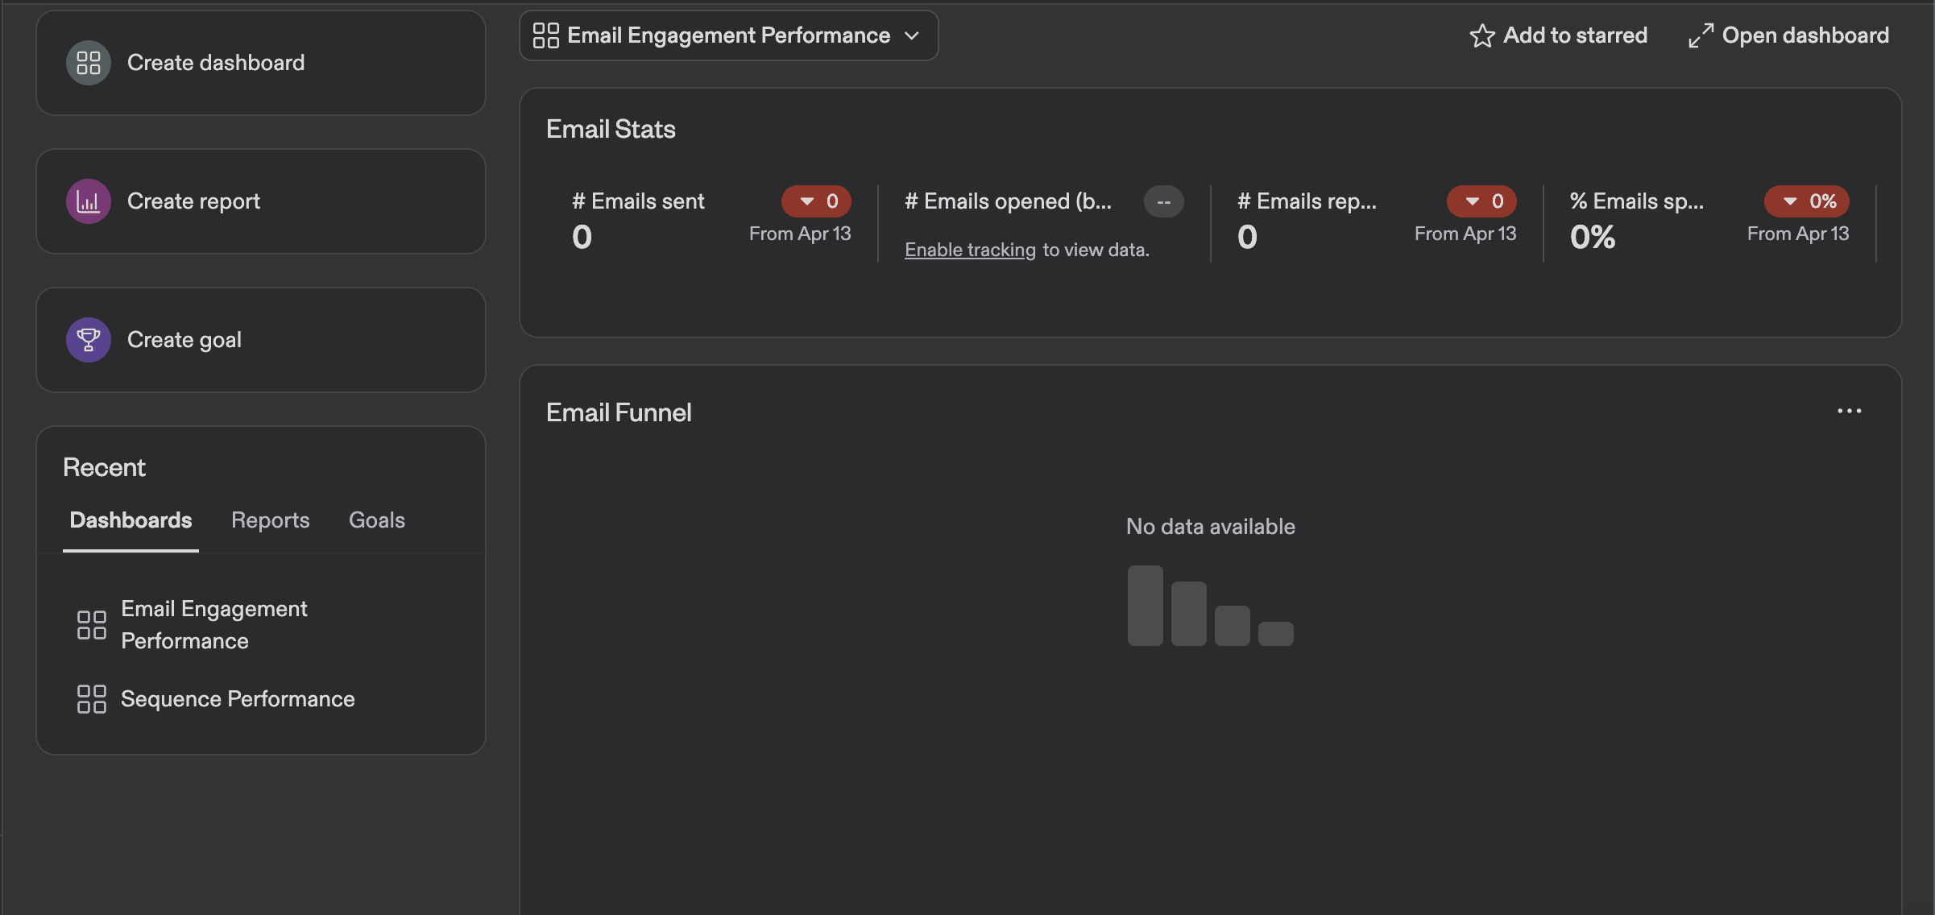This screenshot has width=1935, height=915.
Task: Click the grid icon beside Sequence Performance
Action: point(91,699)
